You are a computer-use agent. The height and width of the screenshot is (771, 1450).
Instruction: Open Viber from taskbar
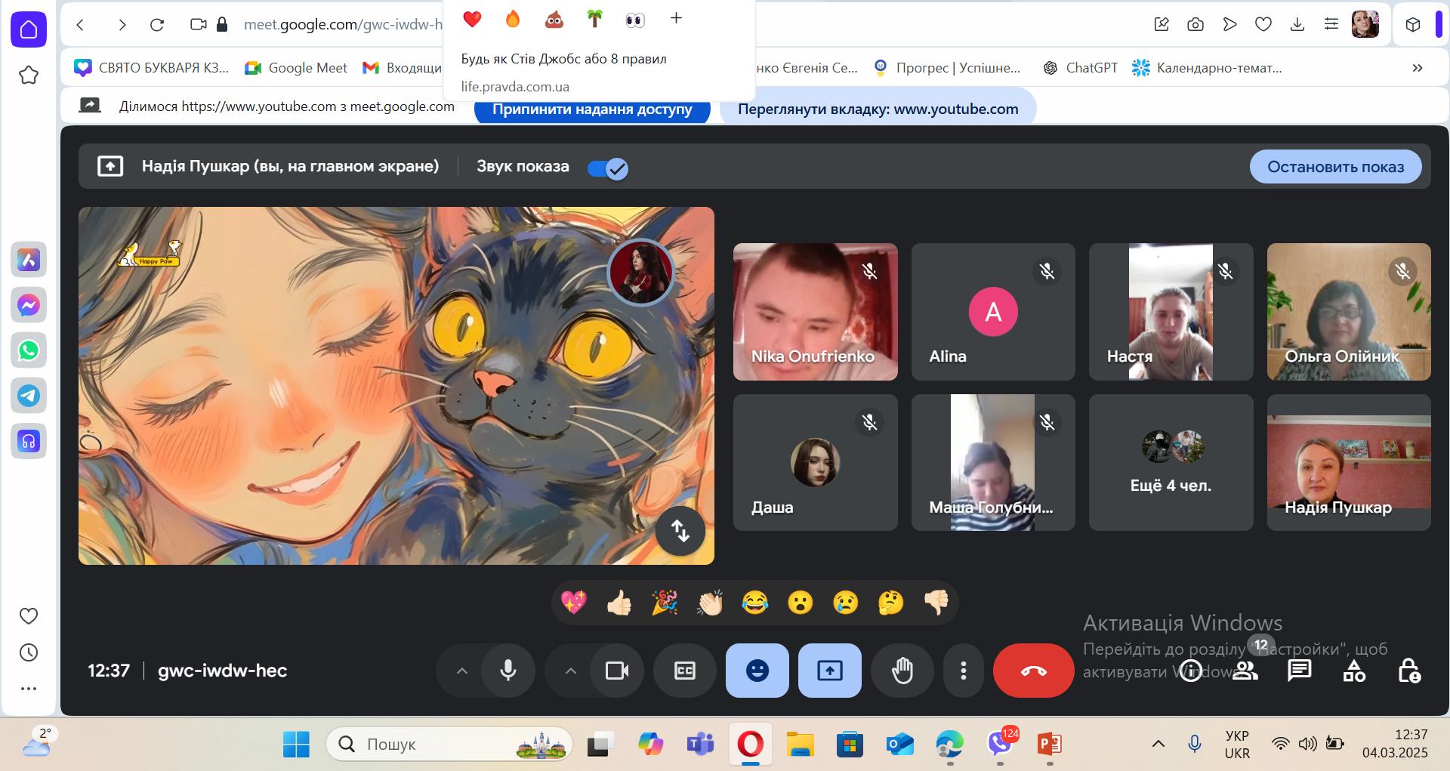pyautogui.click(x=1001, y=745)
